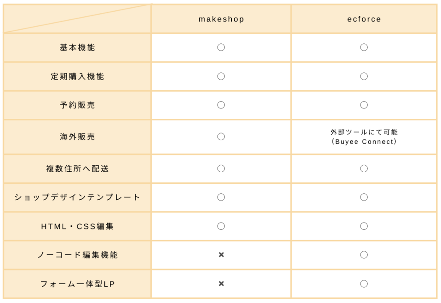Click the makeshop × mark for フォーム一体型LP
The height and width of the screenshot is (303, 441).
tap(221, 284)
